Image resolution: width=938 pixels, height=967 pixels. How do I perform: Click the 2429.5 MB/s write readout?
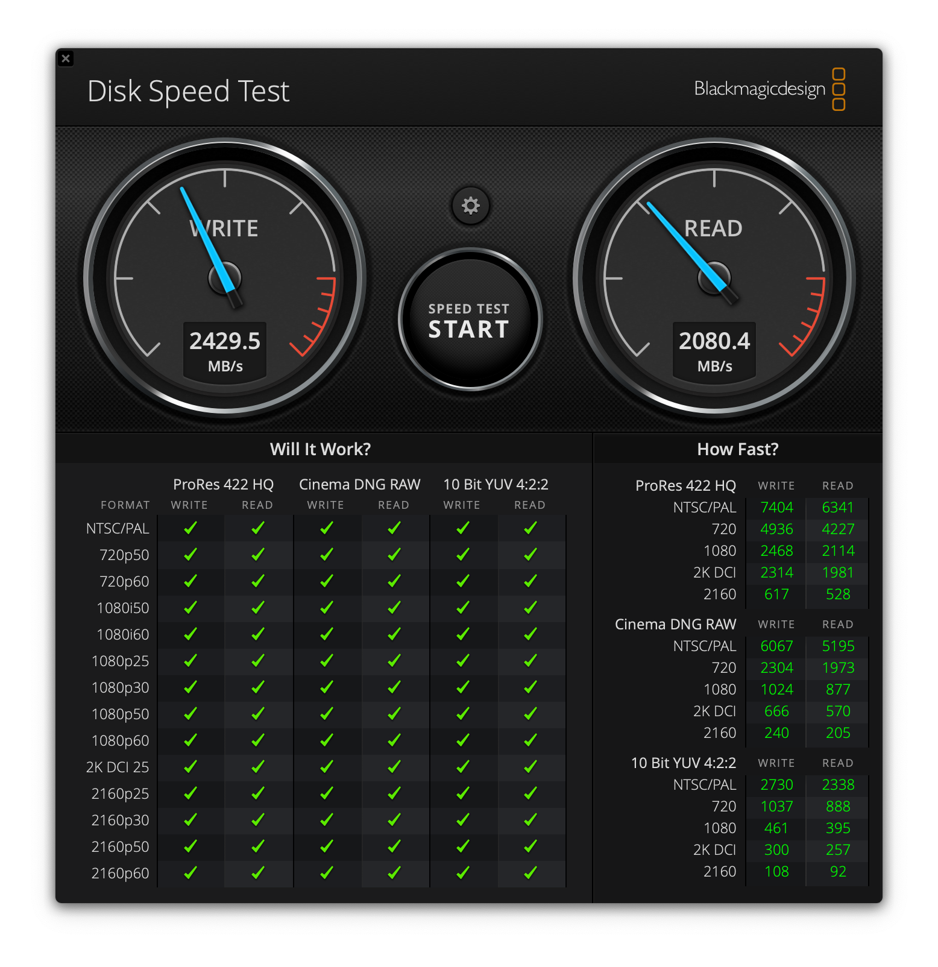click(x=225, y=350)
